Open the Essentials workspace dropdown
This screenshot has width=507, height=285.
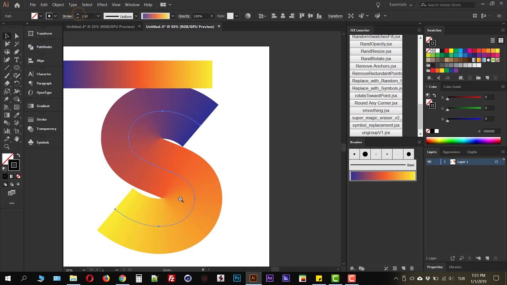pos(400,5)
